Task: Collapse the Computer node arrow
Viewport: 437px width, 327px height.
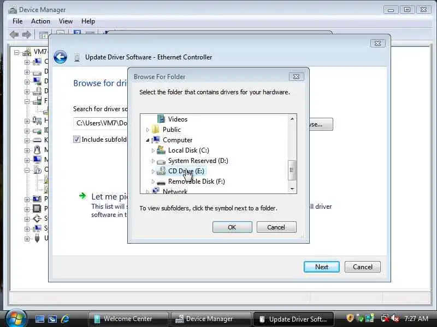Action: 147,140
